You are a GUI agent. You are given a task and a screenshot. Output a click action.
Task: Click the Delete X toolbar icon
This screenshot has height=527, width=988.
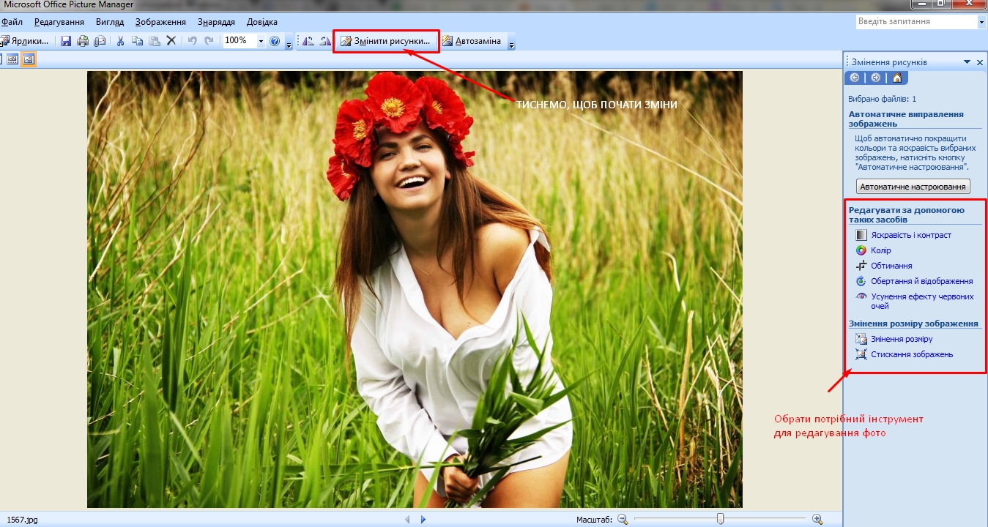point(171,41)
